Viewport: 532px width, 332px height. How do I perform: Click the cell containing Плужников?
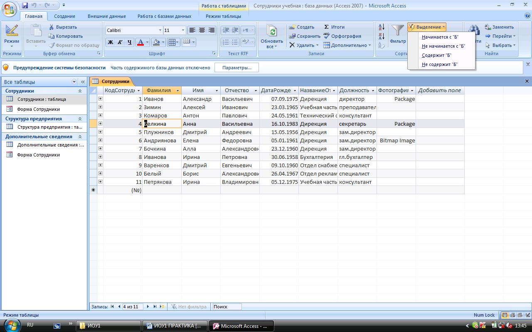pos(162,132)
